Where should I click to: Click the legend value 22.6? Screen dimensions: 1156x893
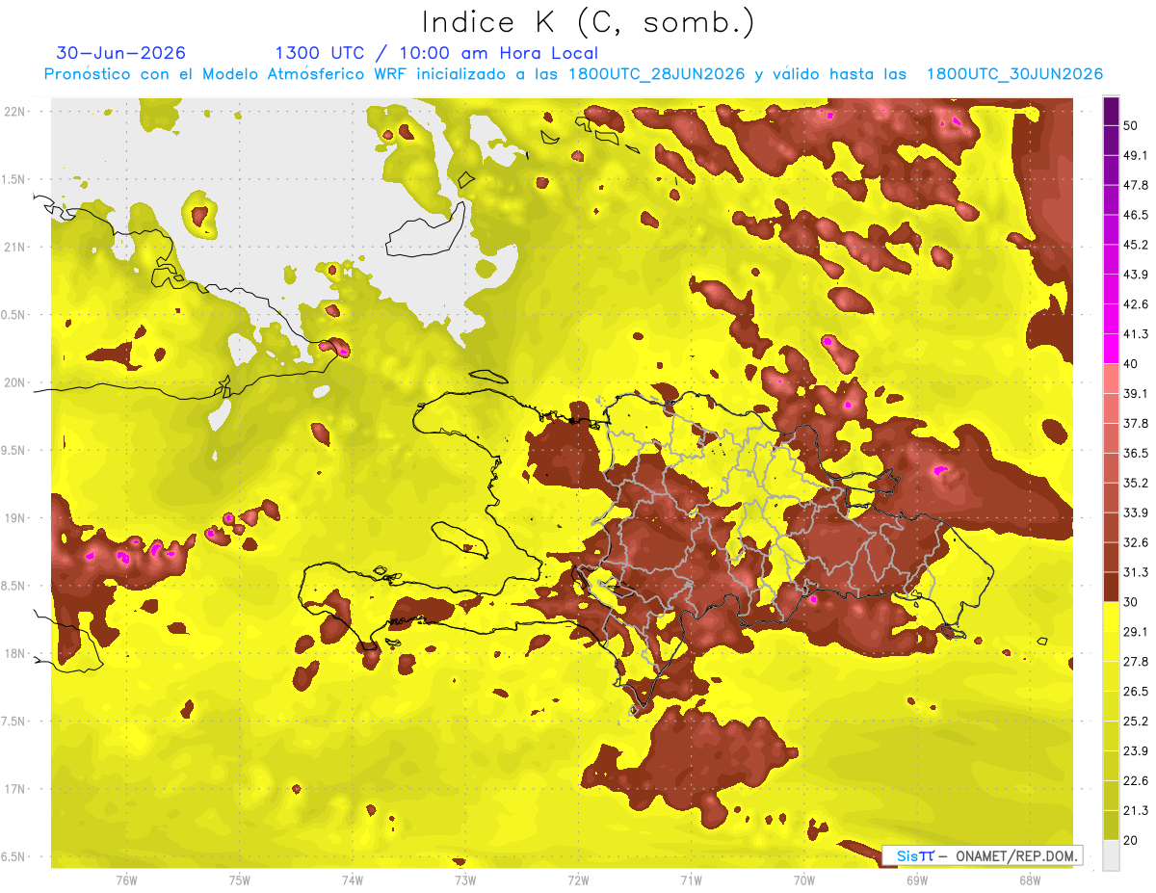(x=1136, y=781)
